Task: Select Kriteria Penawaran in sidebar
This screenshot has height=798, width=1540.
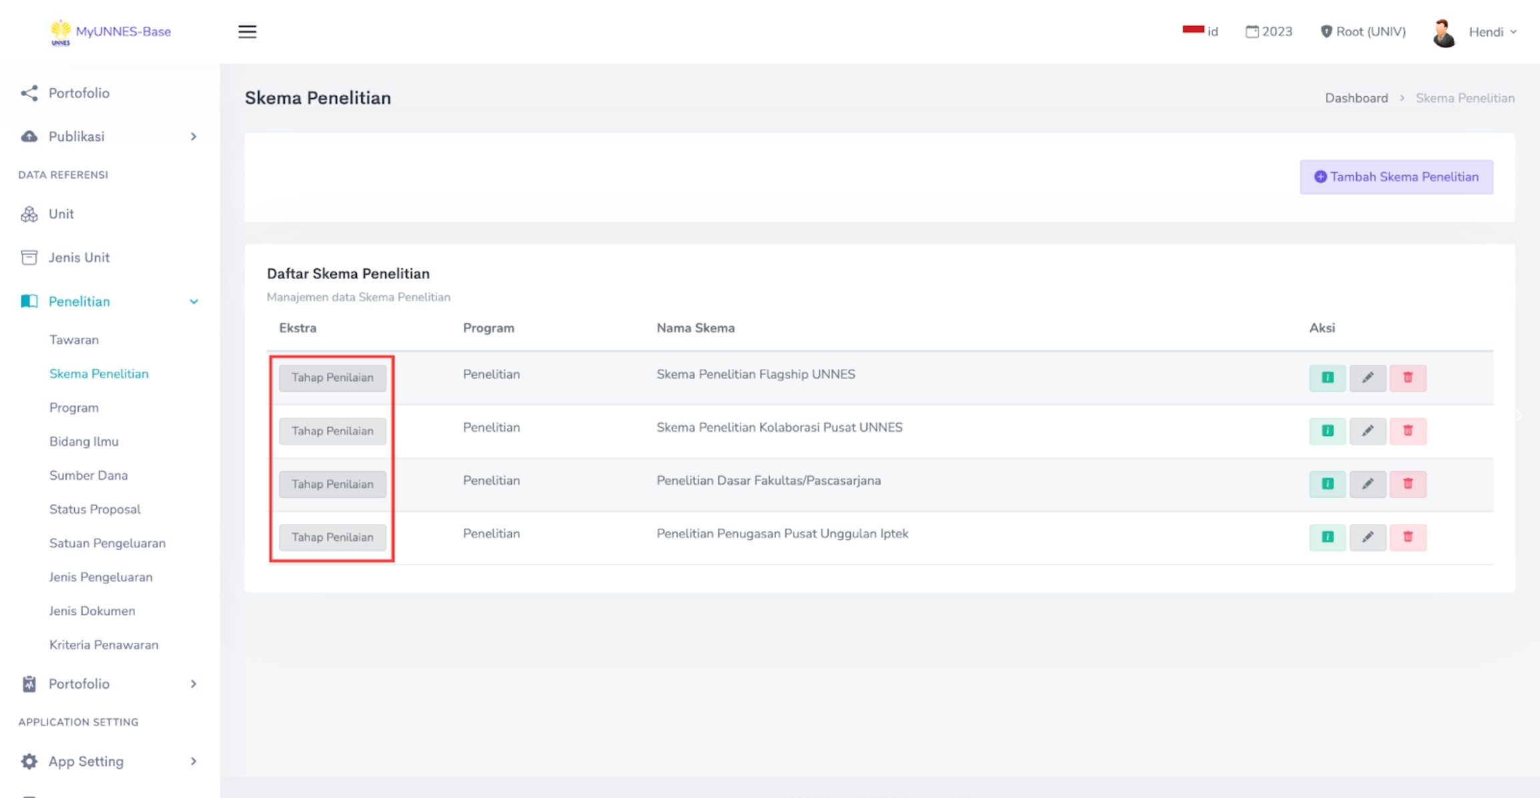Action: 104,645
